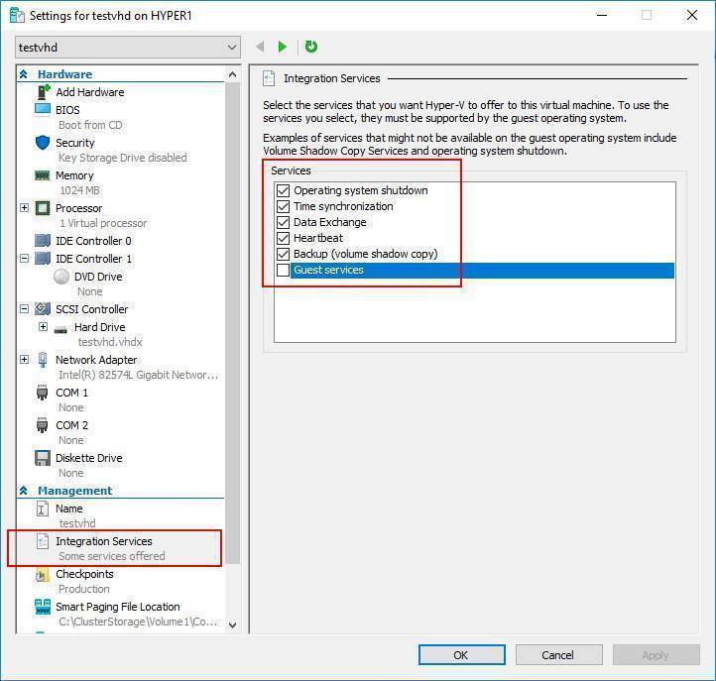Click the tree vertical scrollbar thumb
The height and width of the screenshot is (681, 716).
pos(232,323)
